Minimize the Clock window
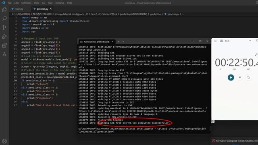 tap(250, 40)
